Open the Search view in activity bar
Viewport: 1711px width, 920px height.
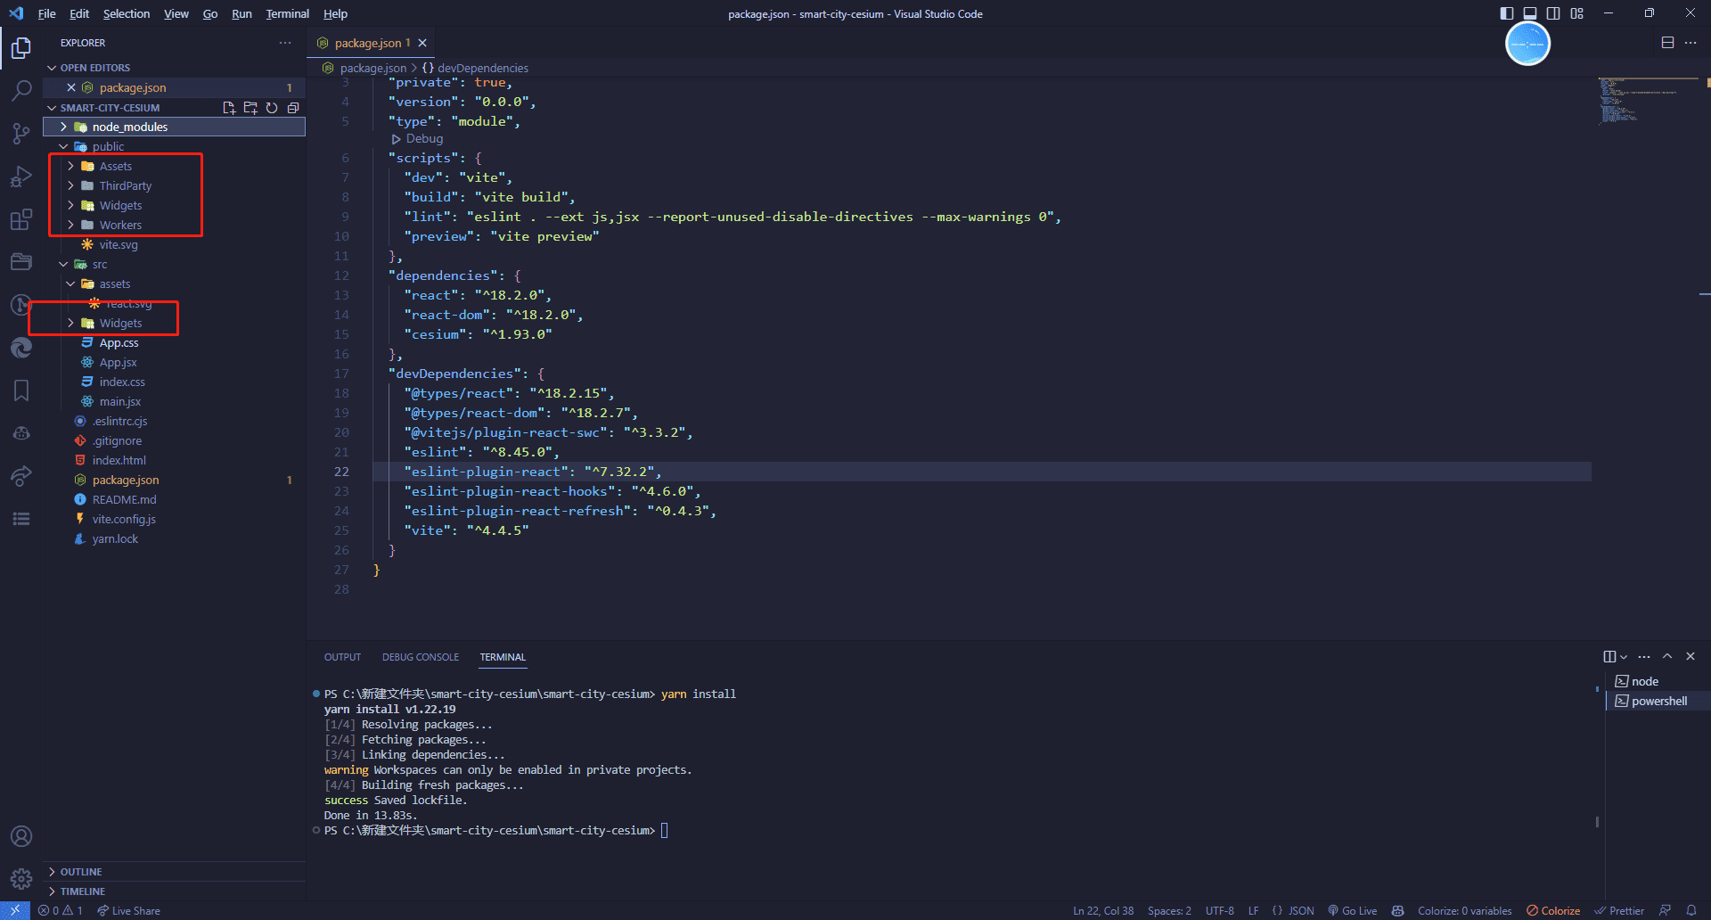[21, 90]
